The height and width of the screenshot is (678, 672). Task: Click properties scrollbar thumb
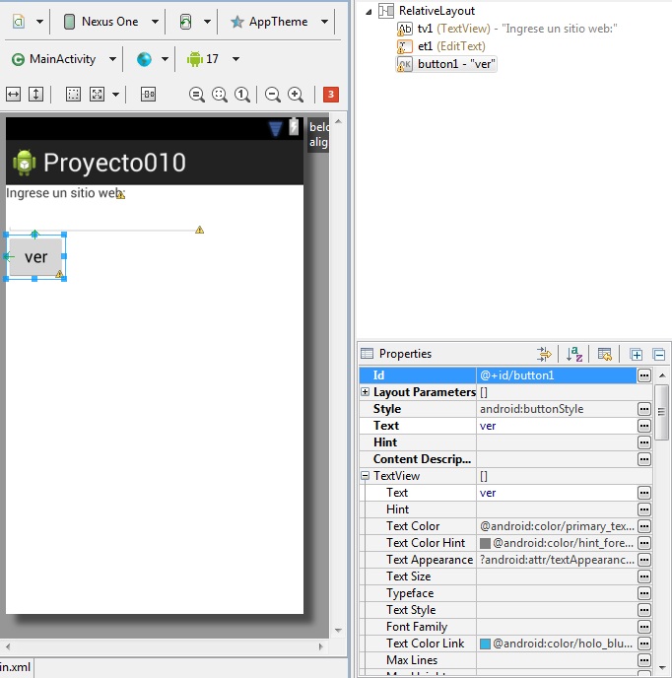click(661, 412)
